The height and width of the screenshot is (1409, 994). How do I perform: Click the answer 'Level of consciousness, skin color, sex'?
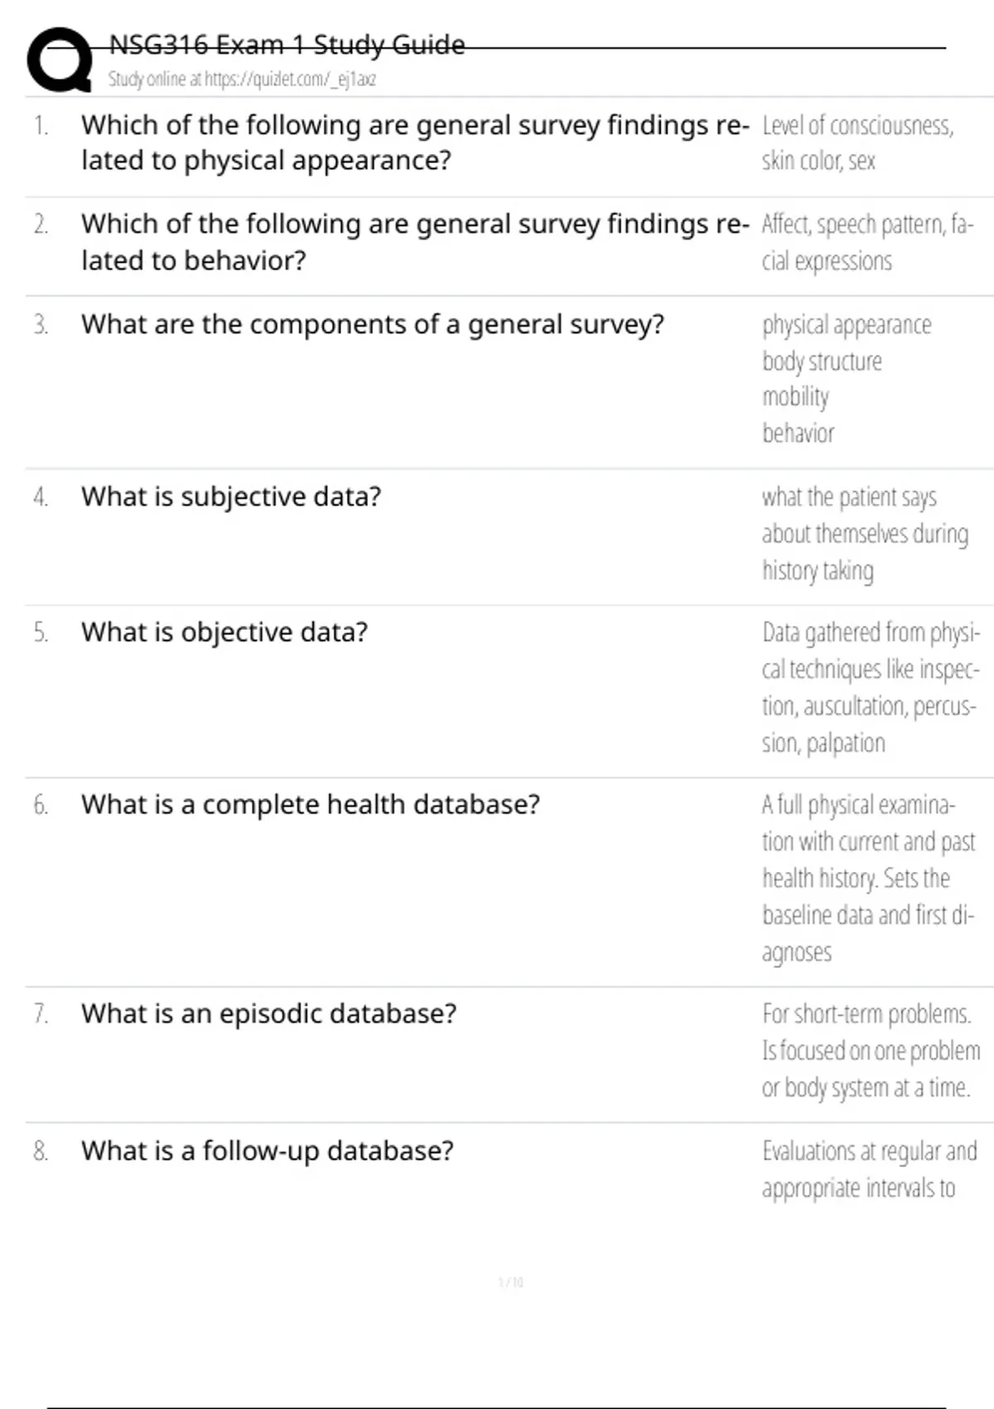[x=857, y=143]
